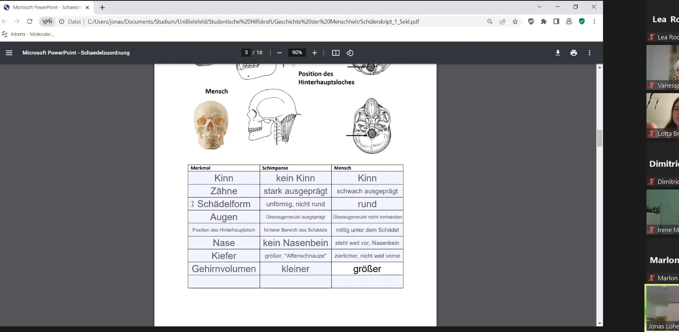Click the 90% zoom level field
This screenshot has height=332, width=679.
(297, 53)
